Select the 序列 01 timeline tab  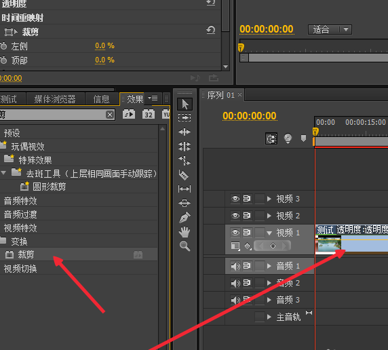tap(220, 95)
